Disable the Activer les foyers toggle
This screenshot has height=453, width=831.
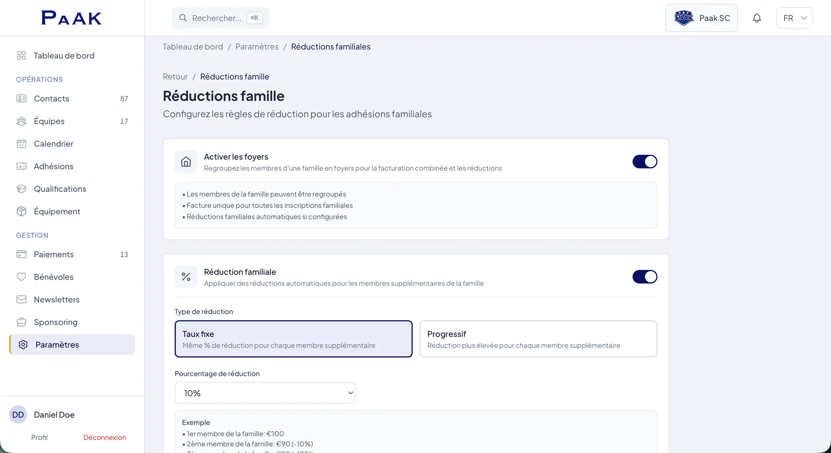[644, 162]
